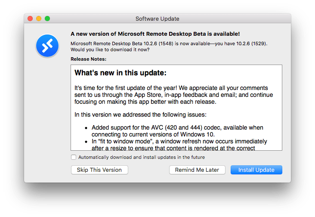Click the "Automatically download and install updates" label
Screen dimensions: 315x217
(141, 157)
